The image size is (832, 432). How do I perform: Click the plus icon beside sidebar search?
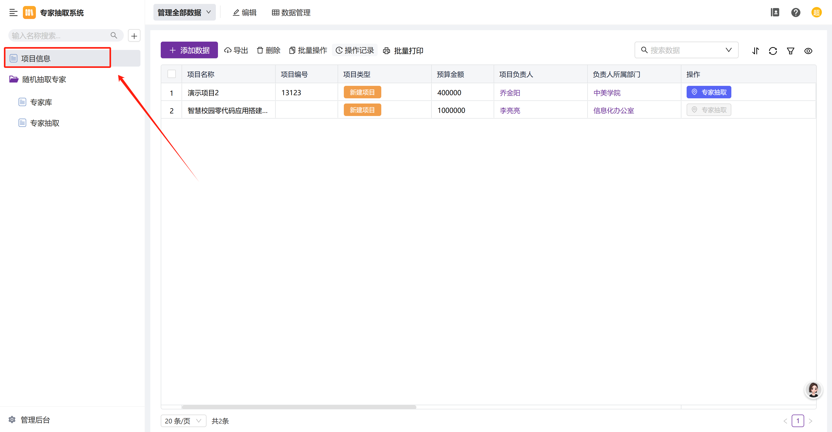[x=134, y=36]
